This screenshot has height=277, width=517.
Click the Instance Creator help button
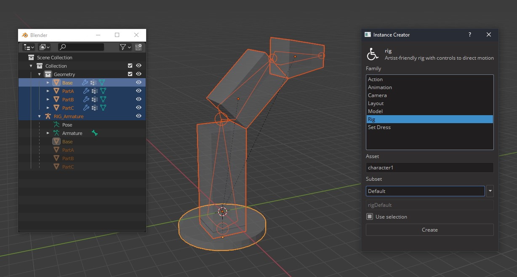point(470,35)
